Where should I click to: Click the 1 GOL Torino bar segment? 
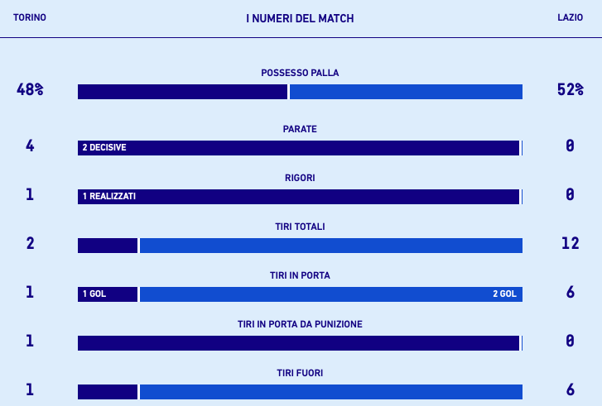point(108,294)
